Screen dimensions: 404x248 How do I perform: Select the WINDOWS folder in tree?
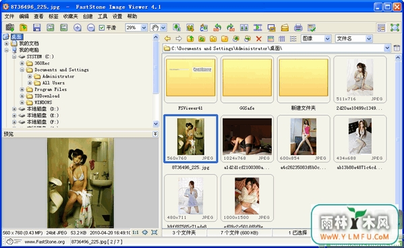click(x=43, y=102)
